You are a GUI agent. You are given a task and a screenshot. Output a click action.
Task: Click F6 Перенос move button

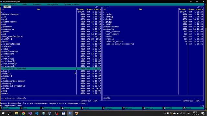(x=113, y=108)
